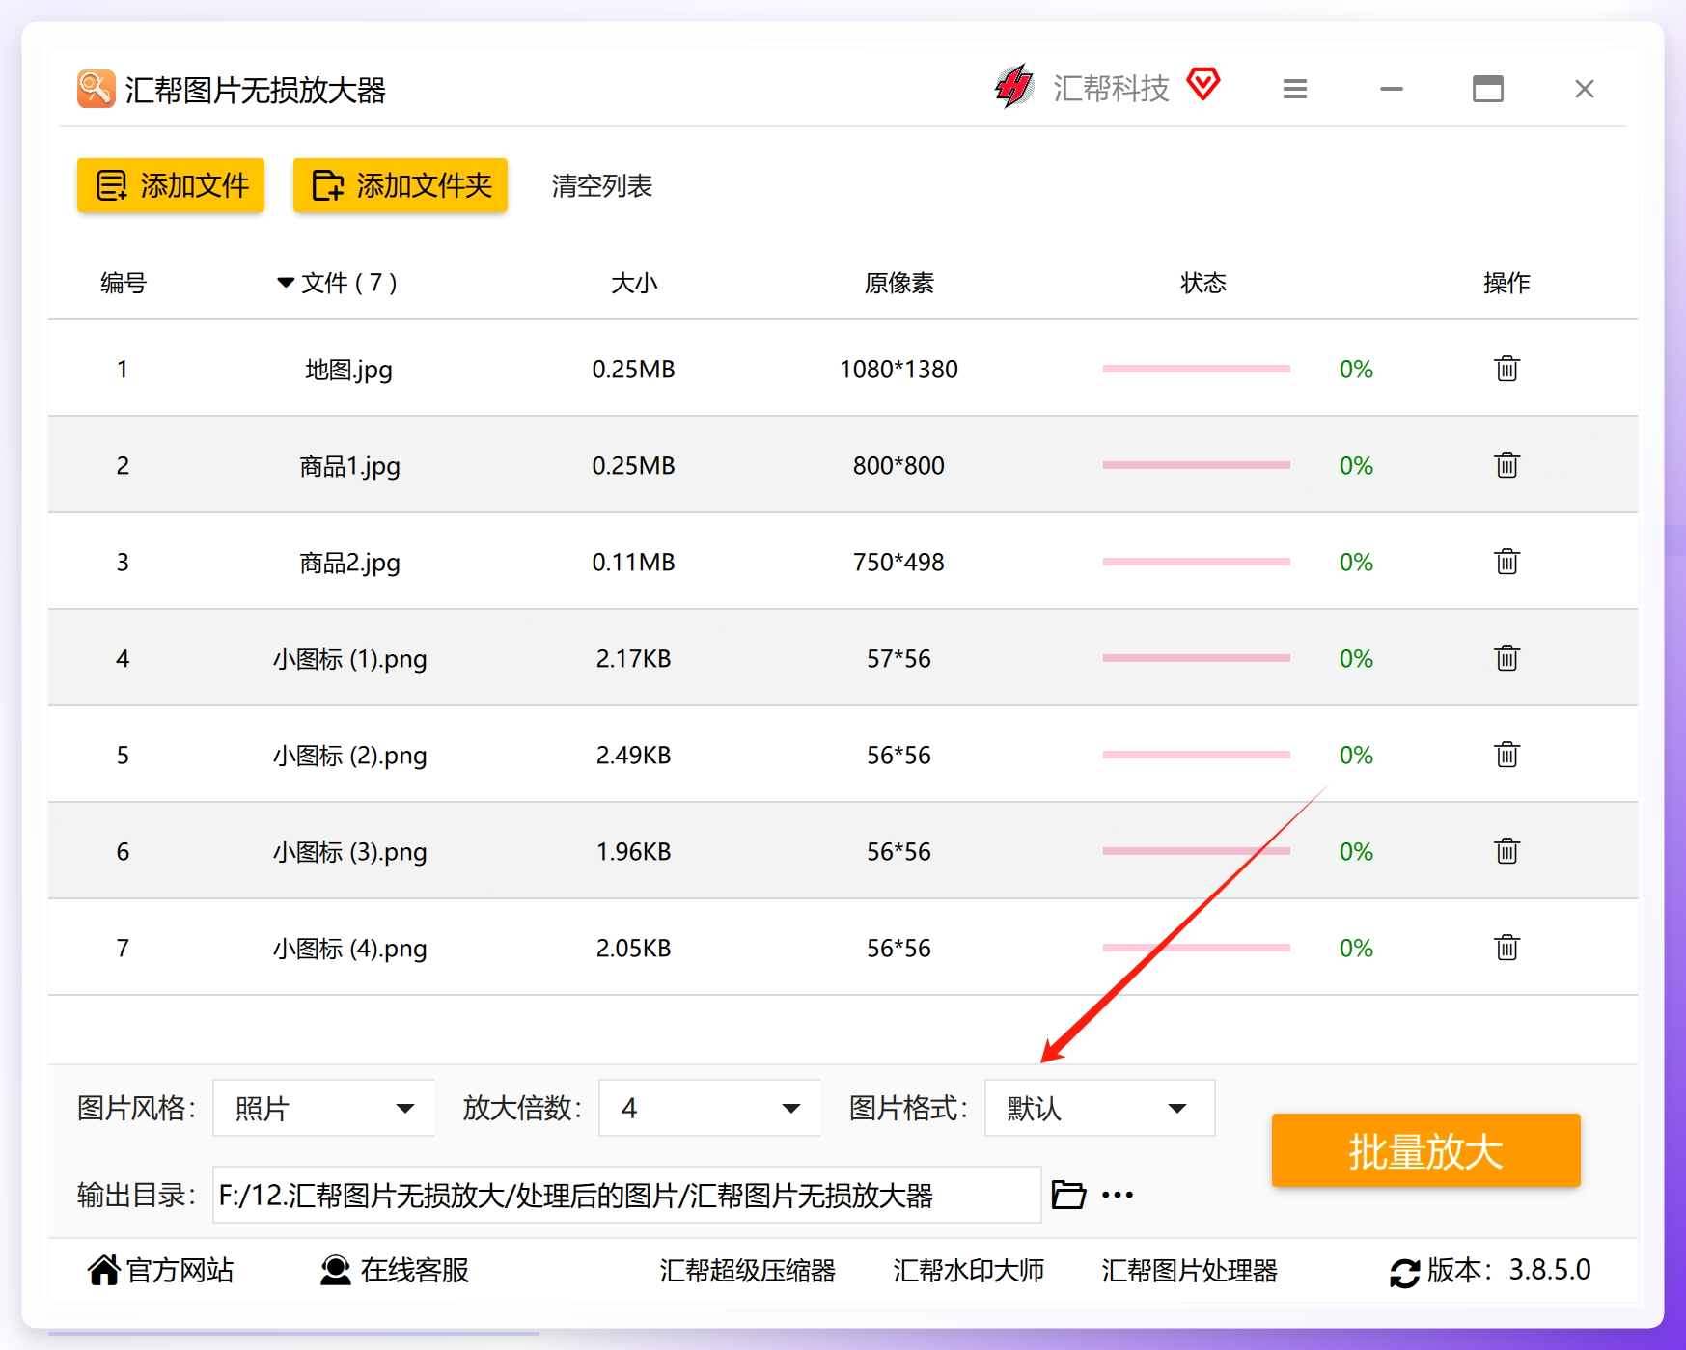Browse output directory with three-dots icon
This screenshot has width=1686, height=1350.
[1118, 1195]
